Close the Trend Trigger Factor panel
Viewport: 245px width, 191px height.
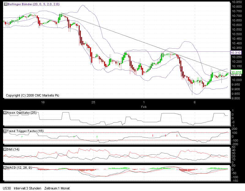(5, 131)
